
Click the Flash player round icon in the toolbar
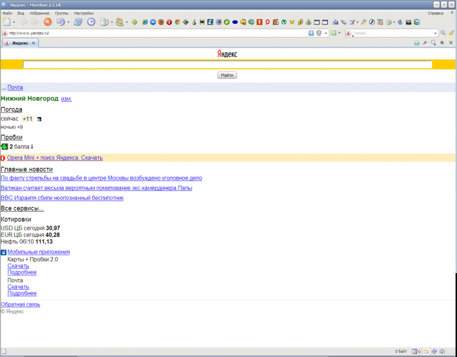(x=372, y=22)
